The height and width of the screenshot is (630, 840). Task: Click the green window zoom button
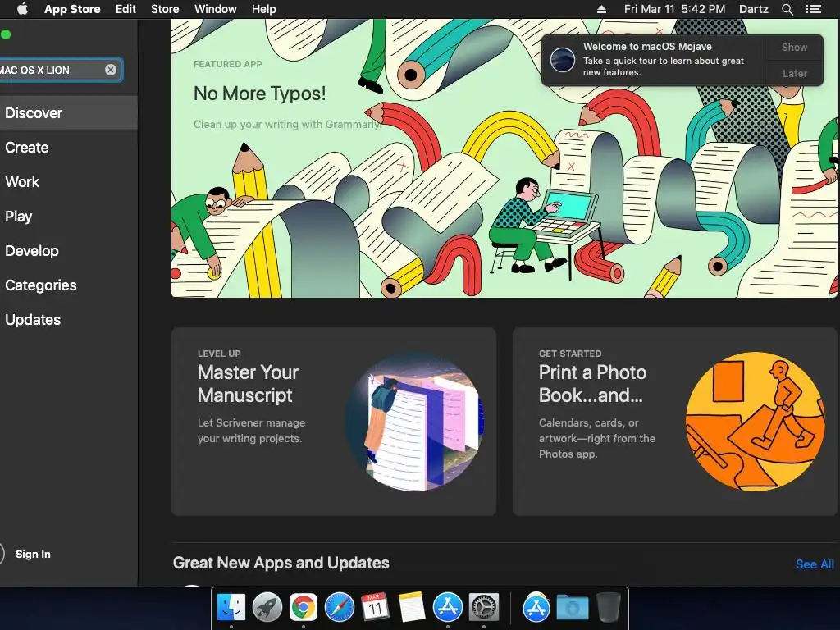pyautogui.click(x=6, y=34)
